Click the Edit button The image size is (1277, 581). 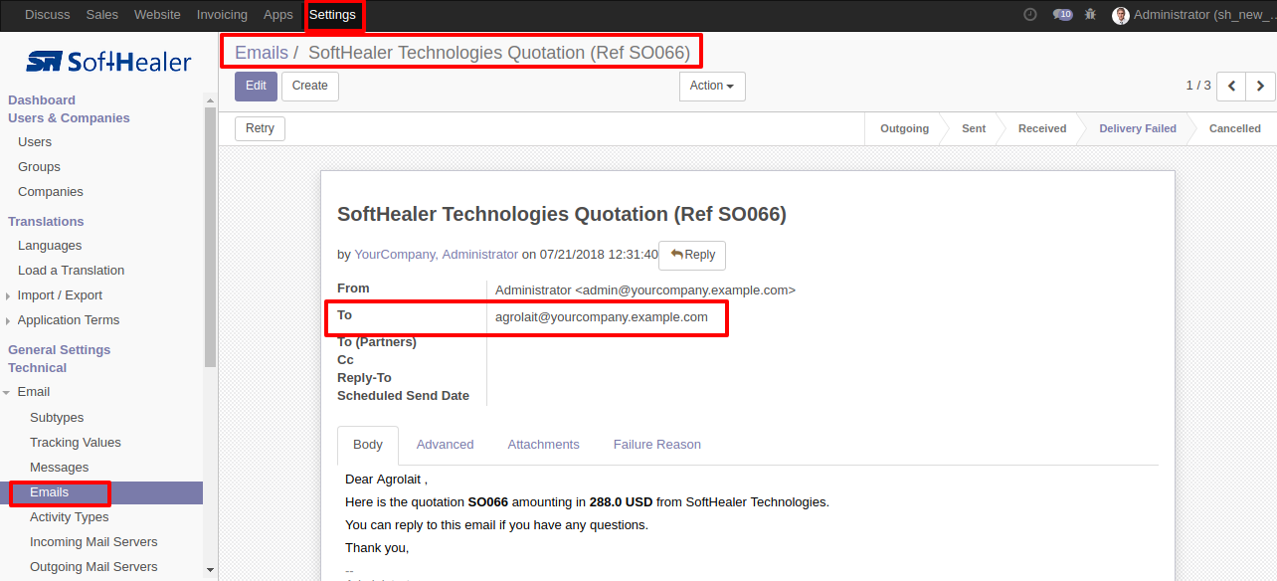click(x=256, y=87)
